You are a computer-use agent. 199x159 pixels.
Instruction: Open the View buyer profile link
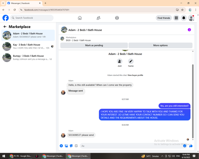(135, 75)
